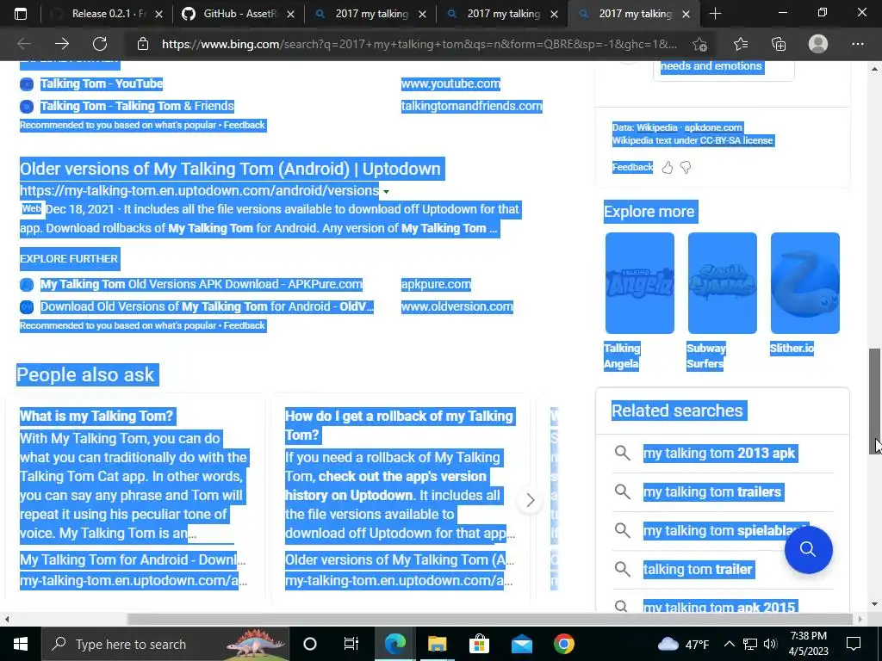Launch Microsoft Edge from the taskbar

[x=394, y=644]
